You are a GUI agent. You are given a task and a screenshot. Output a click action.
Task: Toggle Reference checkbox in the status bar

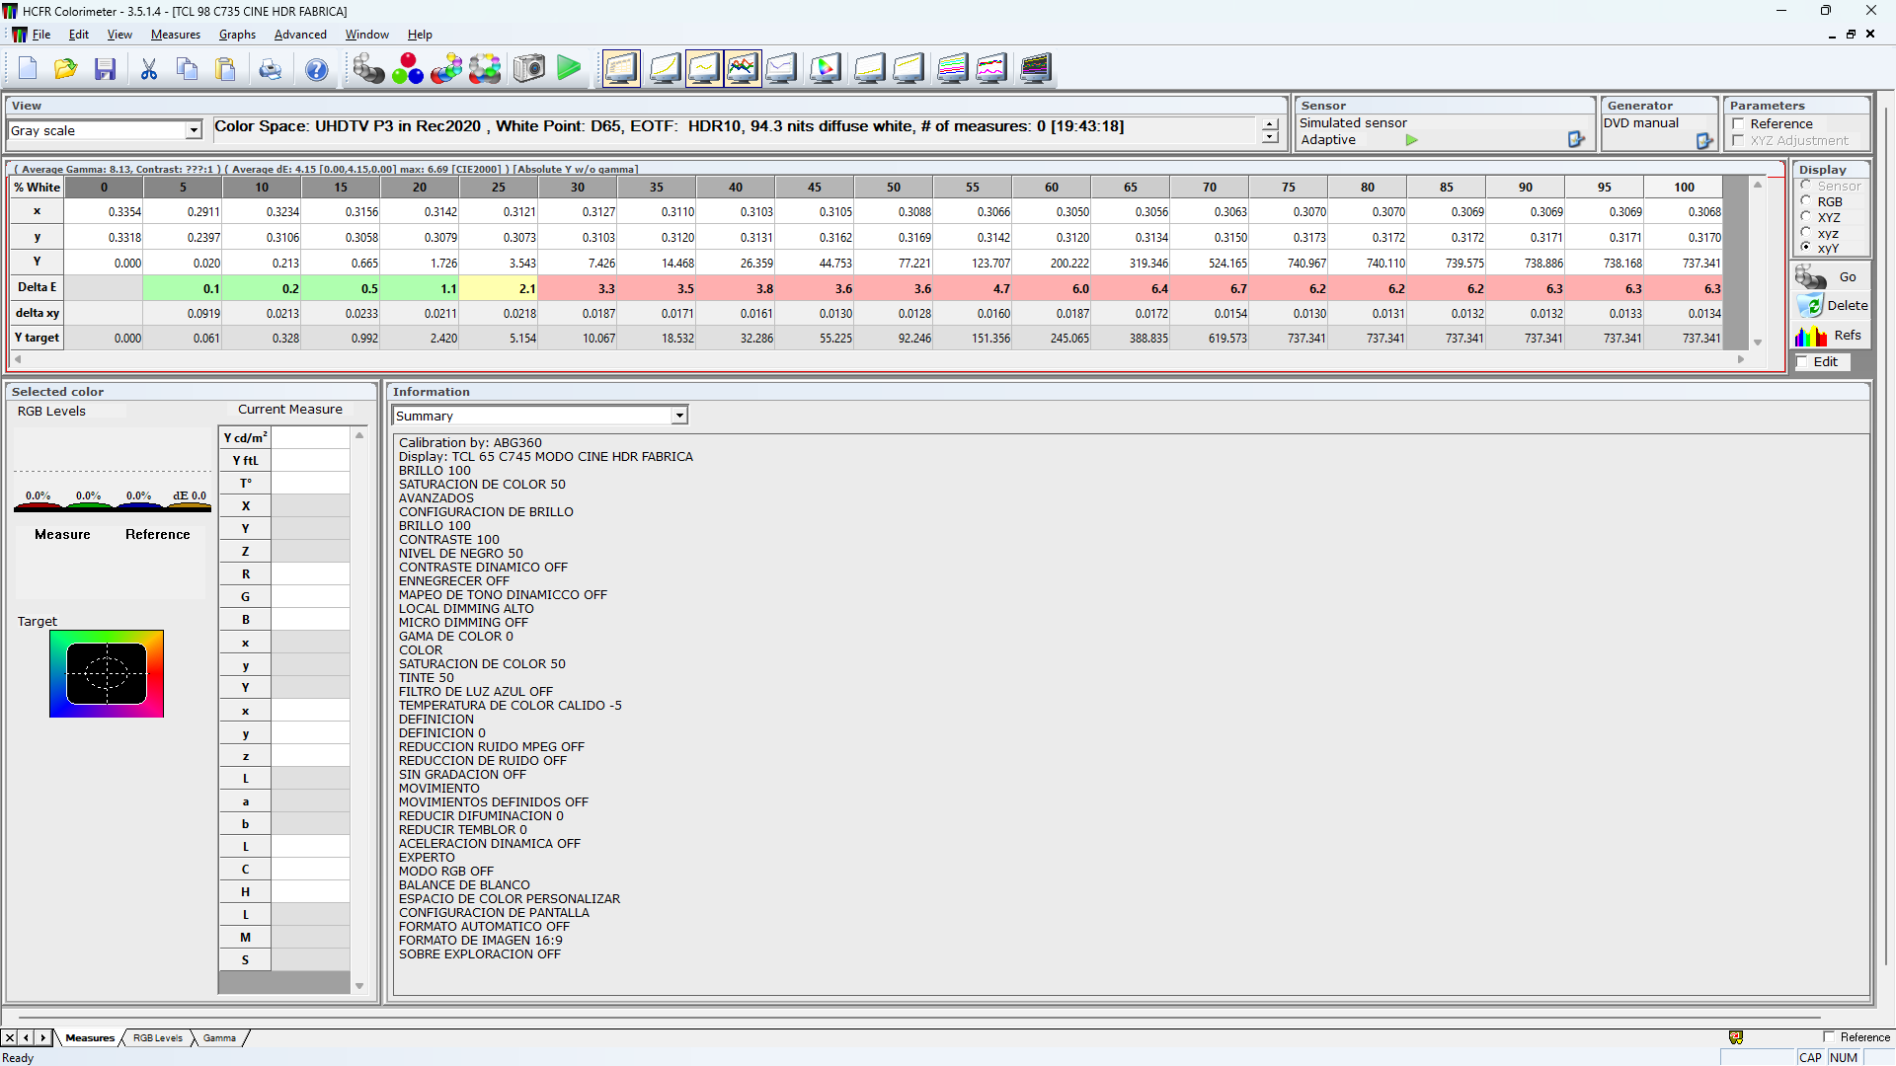click(1829, 1037)
